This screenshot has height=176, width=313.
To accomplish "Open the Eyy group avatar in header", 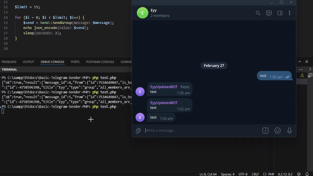I will coord(142,13).
